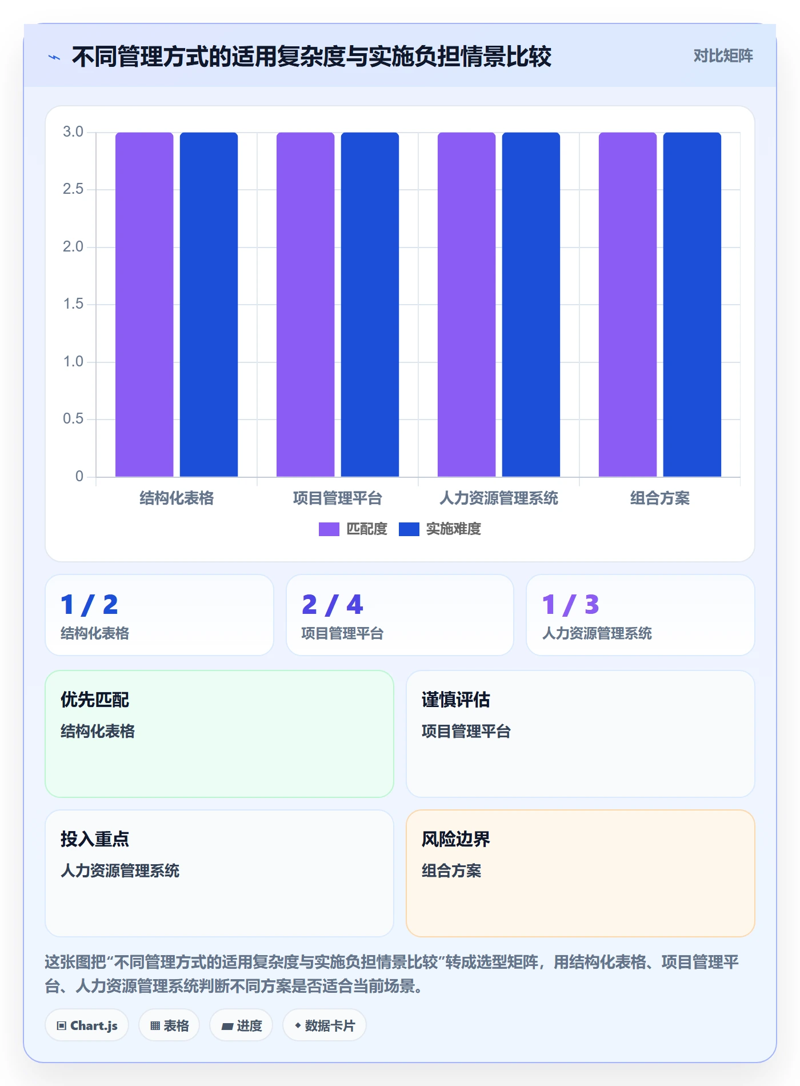Click the progress icon on 进度 tag

[x=227, y=1026]
